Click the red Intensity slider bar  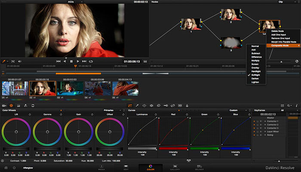173,148
